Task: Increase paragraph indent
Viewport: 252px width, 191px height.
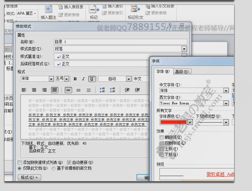Action: (x=137, y=90)
